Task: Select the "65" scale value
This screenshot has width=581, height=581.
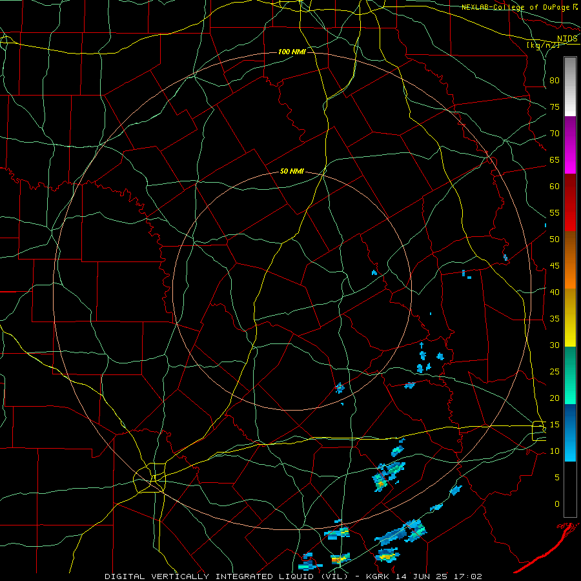Action: click(x=555, y=159)
